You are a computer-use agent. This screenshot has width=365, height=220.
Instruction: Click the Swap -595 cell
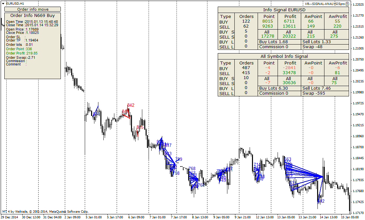[x=325, y=93]
